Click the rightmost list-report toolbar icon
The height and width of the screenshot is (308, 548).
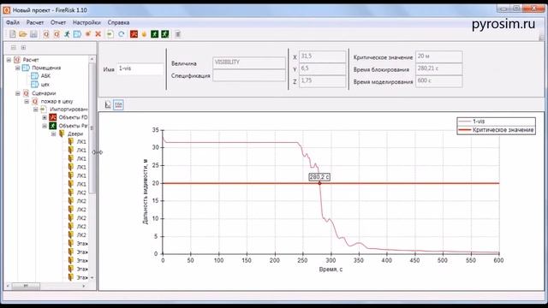click(178, 34)
